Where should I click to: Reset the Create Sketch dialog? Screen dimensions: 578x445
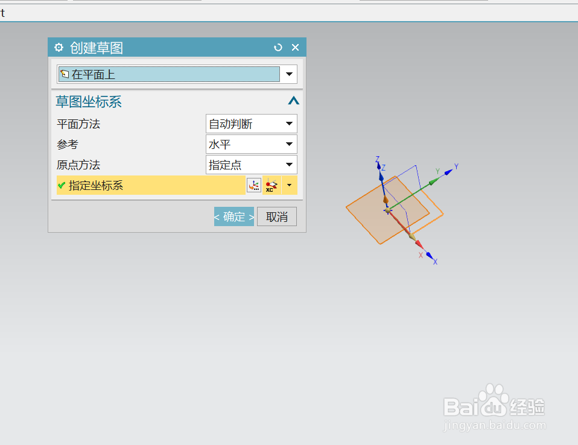point(278,47)
